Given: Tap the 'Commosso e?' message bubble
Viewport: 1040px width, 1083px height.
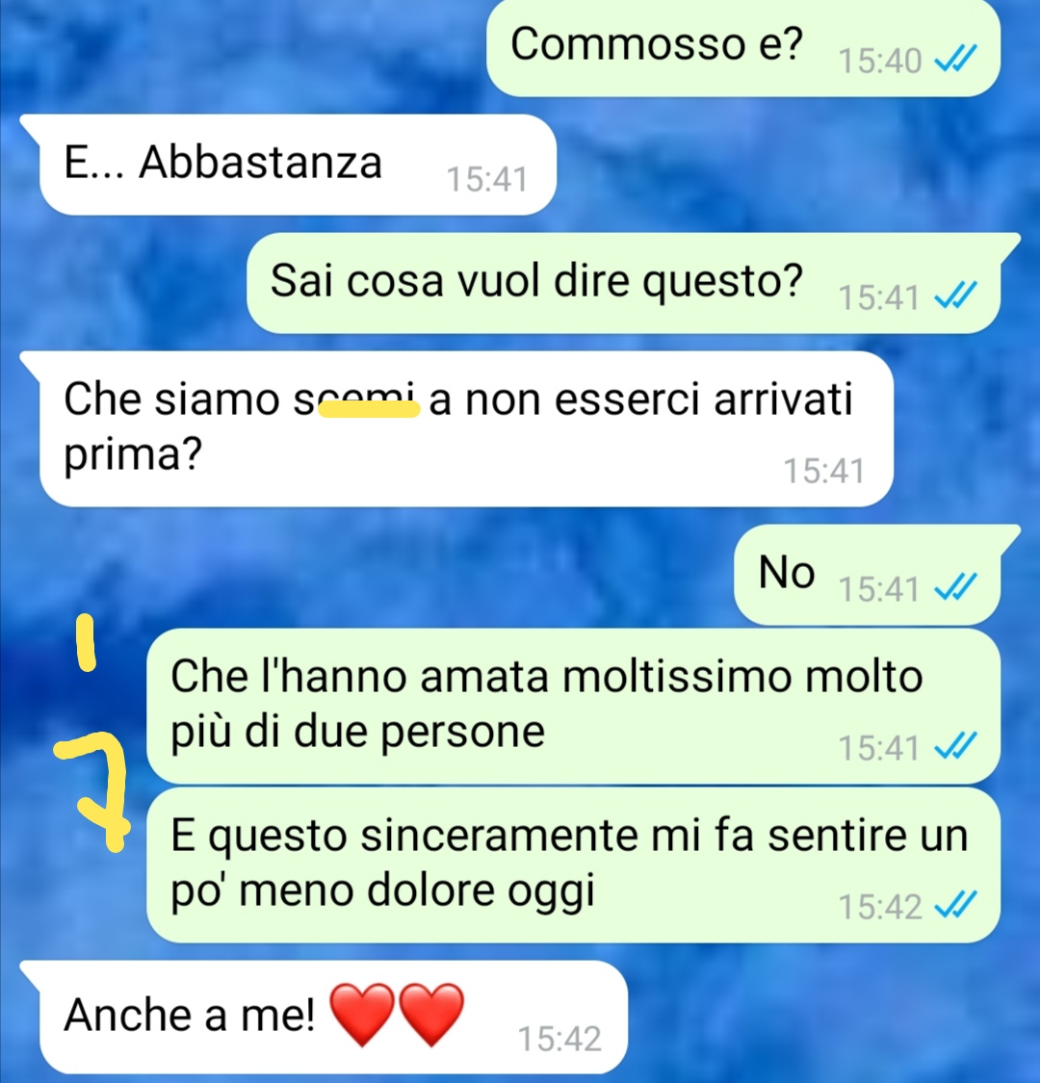Looking at the screenshot, I should pyautogui.click(x=743, y=47).
